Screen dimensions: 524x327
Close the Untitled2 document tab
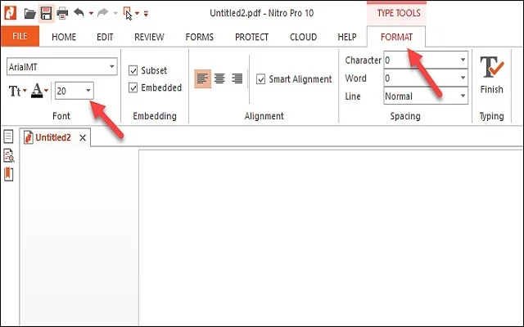(83, 137)
